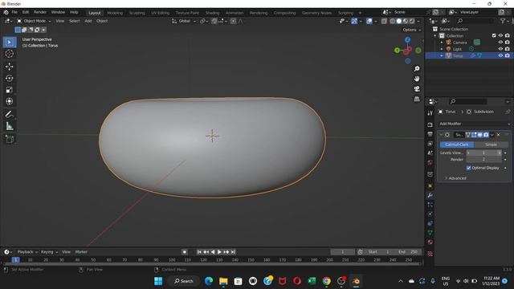
Task: Open the Tool properties tab
Action: (x=430, y=113)
